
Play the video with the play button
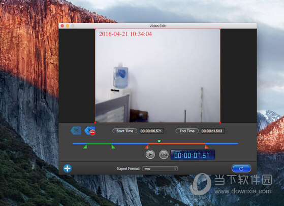[150, 154]
